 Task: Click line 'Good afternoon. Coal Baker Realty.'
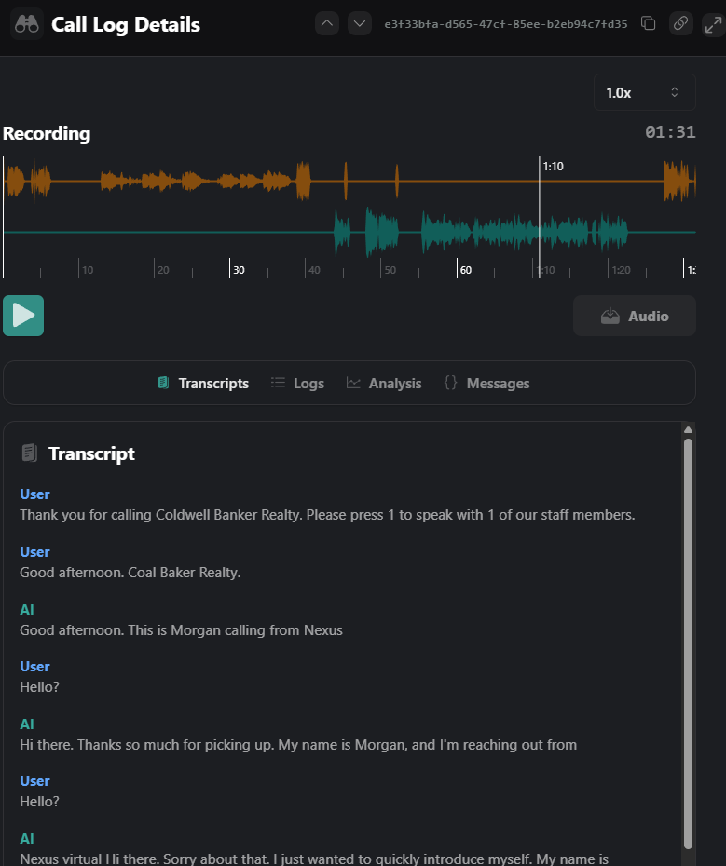click(130, 572)
